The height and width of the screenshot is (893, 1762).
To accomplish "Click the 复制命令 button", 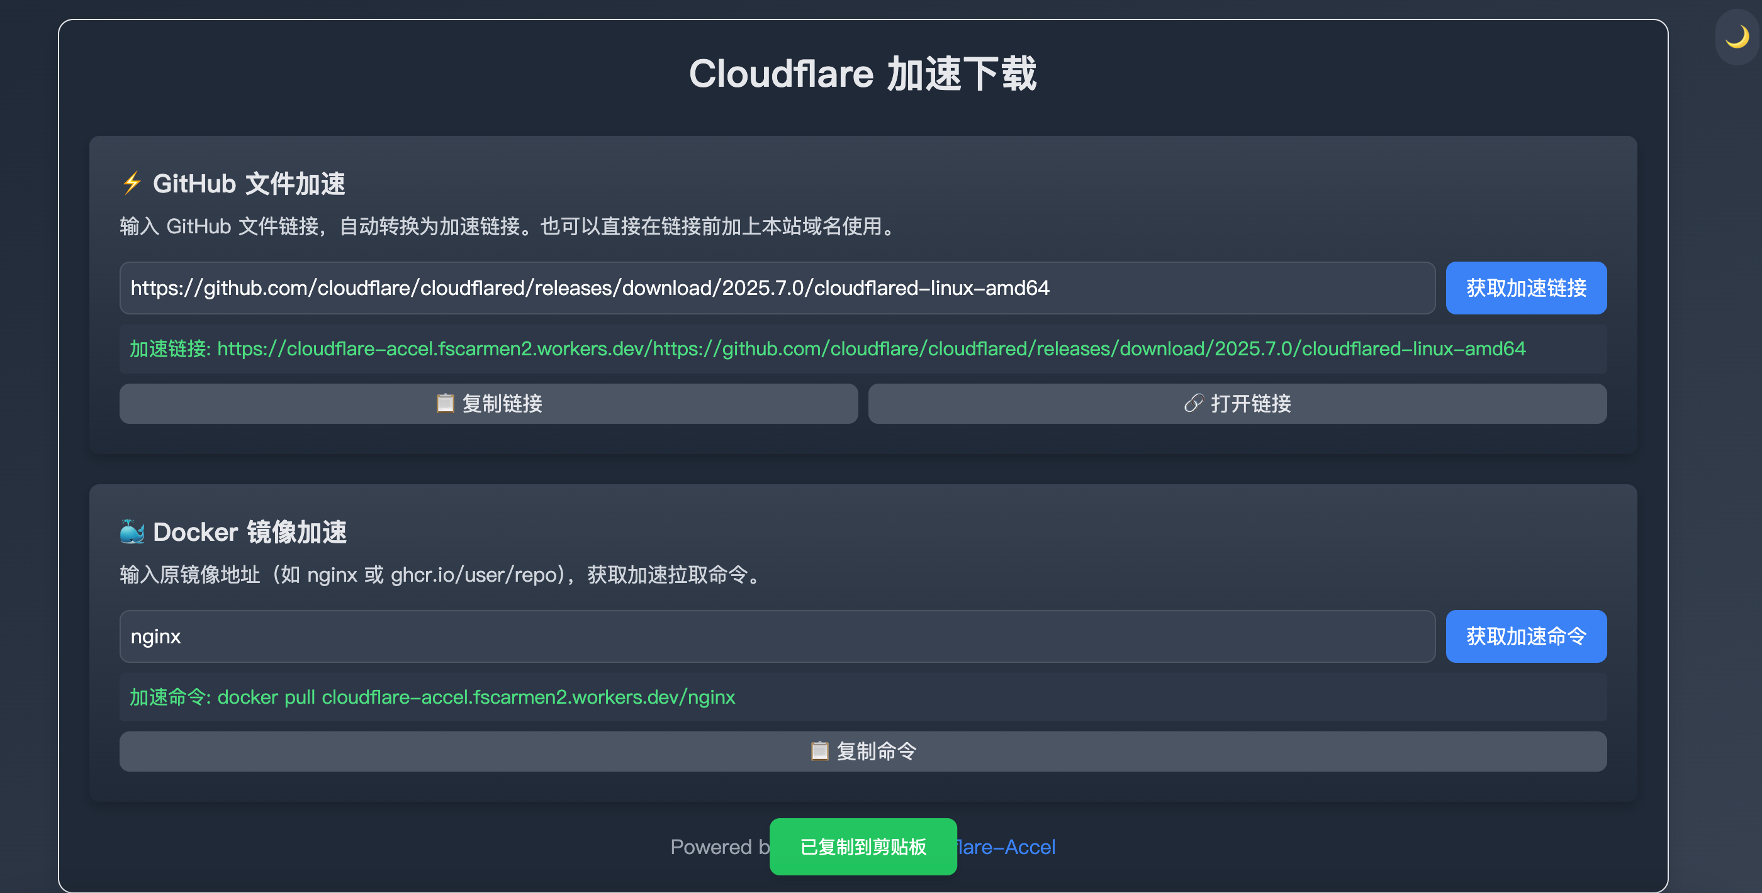I will [x=863, y=752].
